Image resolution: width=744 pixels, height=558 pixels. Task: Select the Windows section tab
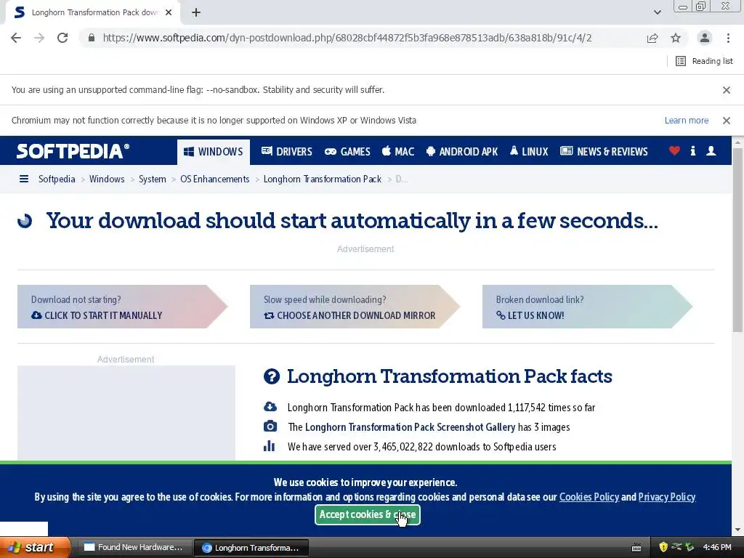coord(214,152)
